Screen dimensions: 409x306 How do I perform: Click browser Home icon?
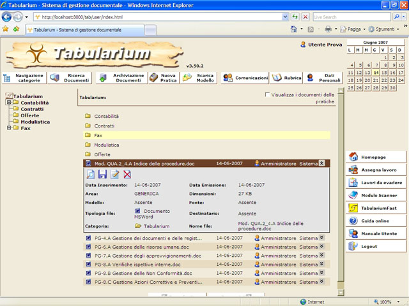pyautogui.click(x=294, y=29)
